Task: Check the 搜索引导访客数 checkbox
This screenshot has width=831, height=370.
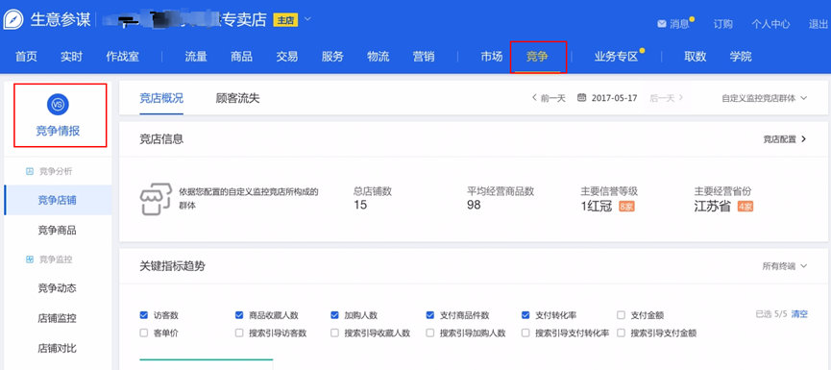Action: coord(239,333)
